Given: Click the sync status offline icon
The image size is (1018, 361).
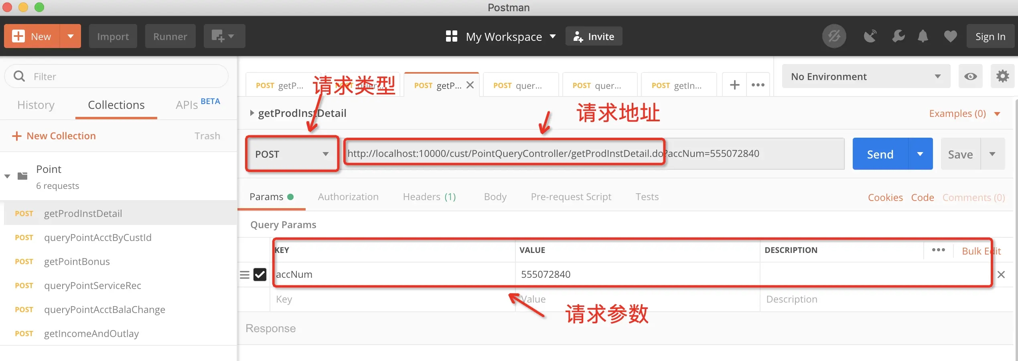Looking at the screenshot, I should coord(834,36).
